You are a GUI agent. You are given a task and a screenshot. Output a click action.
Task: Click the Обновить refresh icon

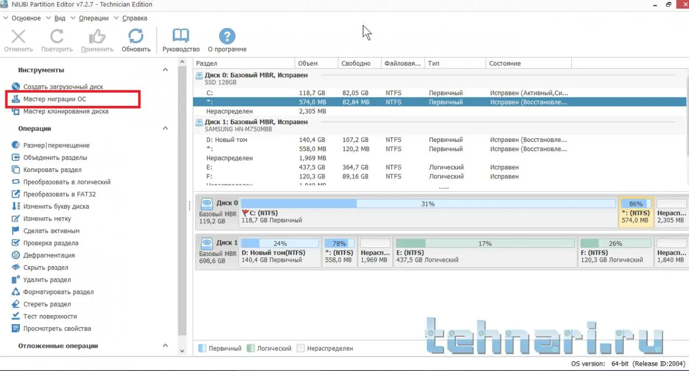(136, 37)
